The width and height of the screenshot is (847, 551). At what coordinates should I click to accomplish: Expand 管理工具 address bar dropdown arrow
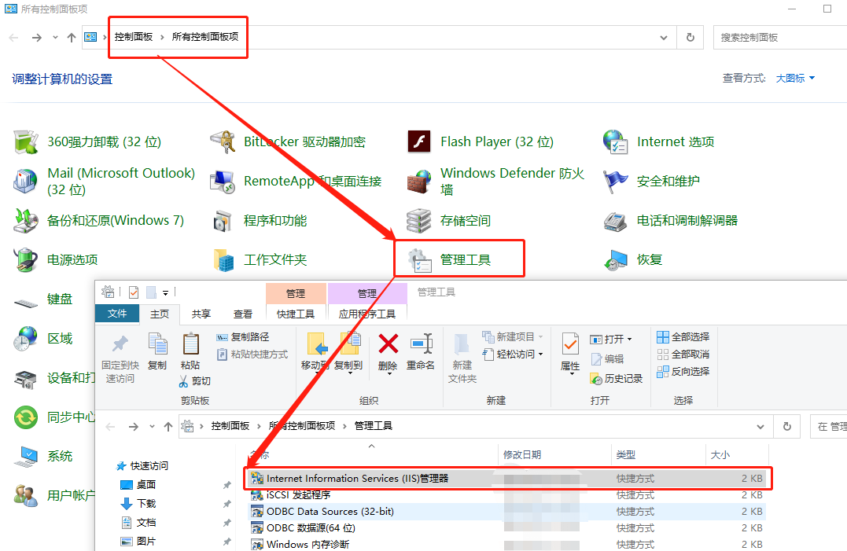click(x=760, y=426)
